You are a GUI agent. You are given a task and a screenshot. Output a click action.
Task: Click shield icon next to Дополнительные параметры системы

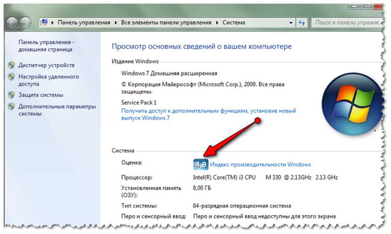point(11,107)
